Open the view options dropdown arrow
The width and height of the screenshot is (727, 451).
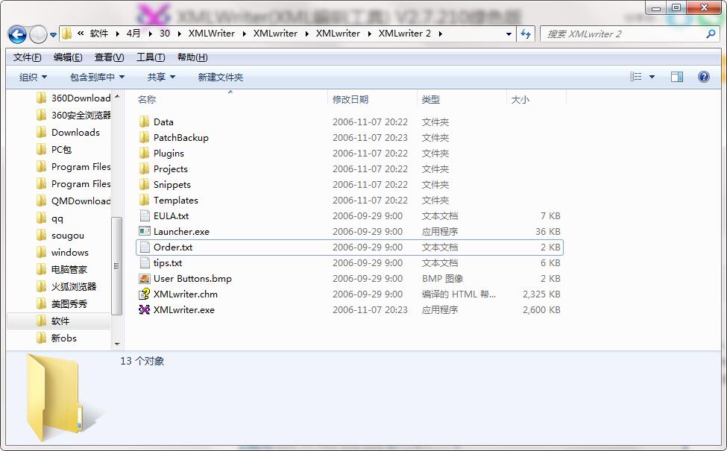[x=652, y=77]
